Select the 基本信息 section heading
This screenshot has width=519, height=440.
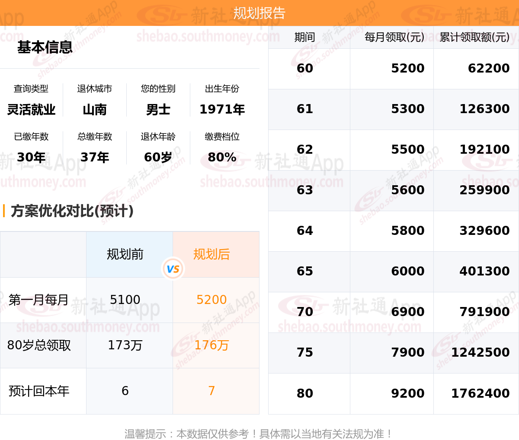(45, 47)
